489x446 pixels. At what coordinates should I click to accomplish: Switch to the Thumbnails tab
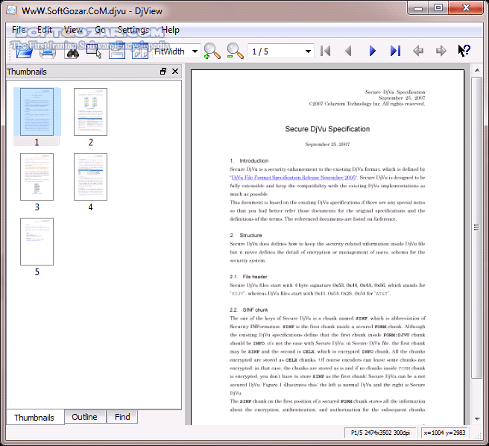[34, 418]
